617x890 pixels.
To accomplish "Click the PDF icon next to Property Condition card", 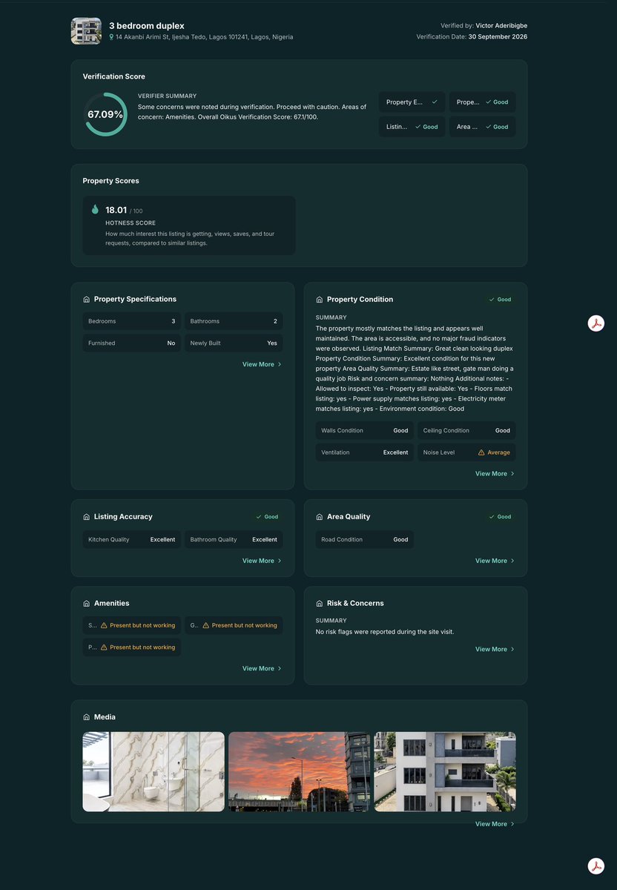I will coord(596,323).
